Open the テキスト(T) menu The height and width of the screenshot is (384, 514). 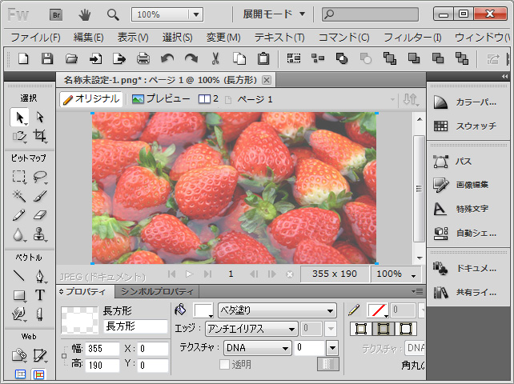pyautogui.click(x=279, y=38)
